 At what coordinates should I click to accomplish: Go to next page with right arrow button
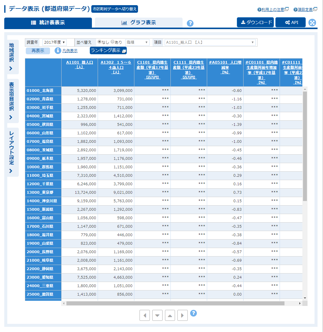click(183, 315)
